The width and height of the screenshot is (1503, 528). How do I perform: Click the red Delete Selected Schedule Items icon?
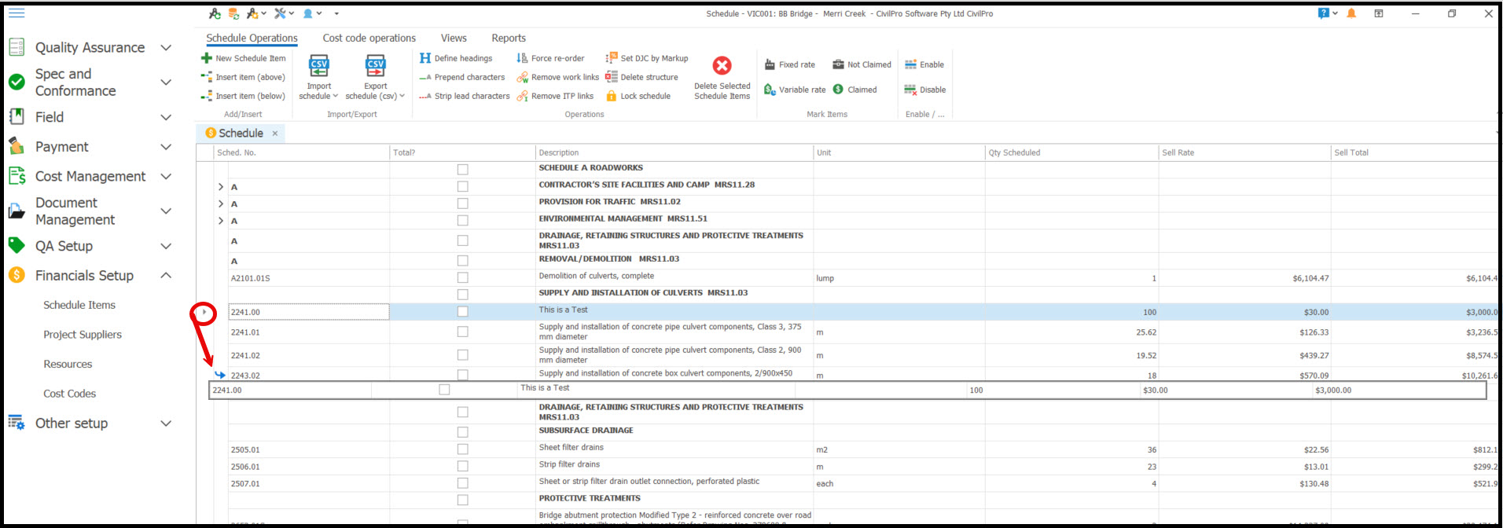(722, 65)
